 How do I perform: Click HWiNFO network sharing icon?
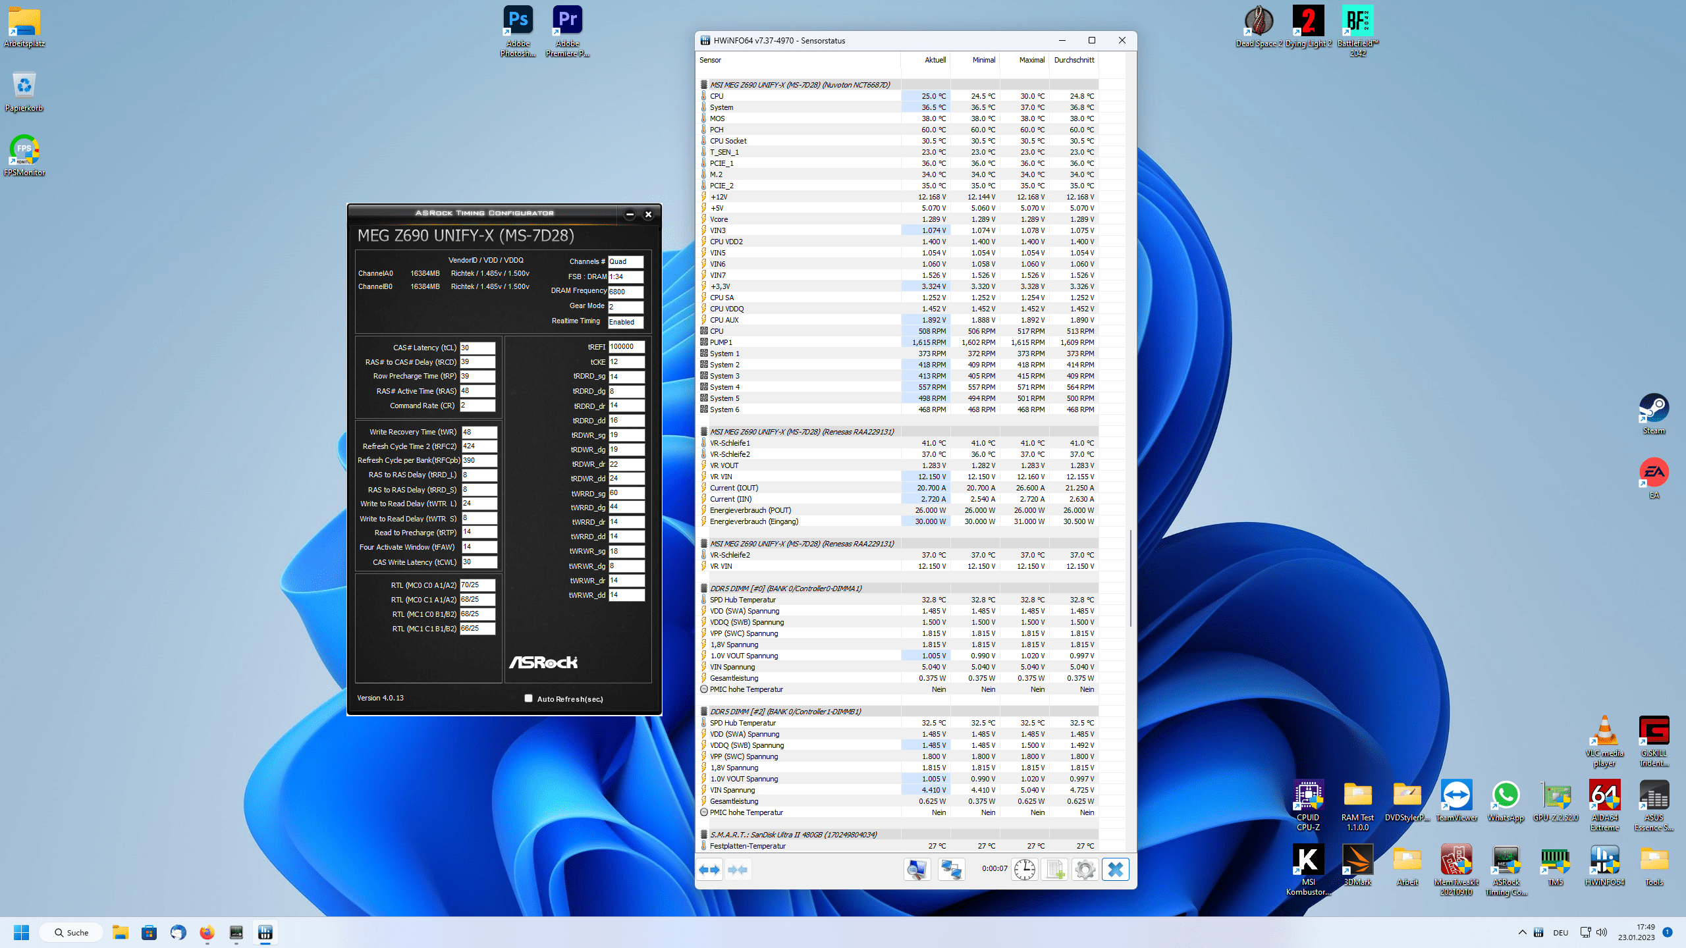pyautogui.click(x=951, y=870)
